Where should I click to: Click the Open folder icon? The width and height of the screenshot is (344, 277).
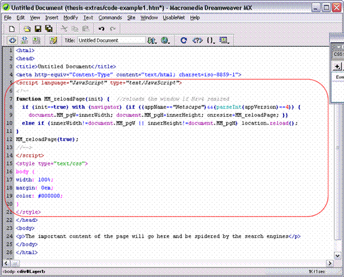point(27,29)
